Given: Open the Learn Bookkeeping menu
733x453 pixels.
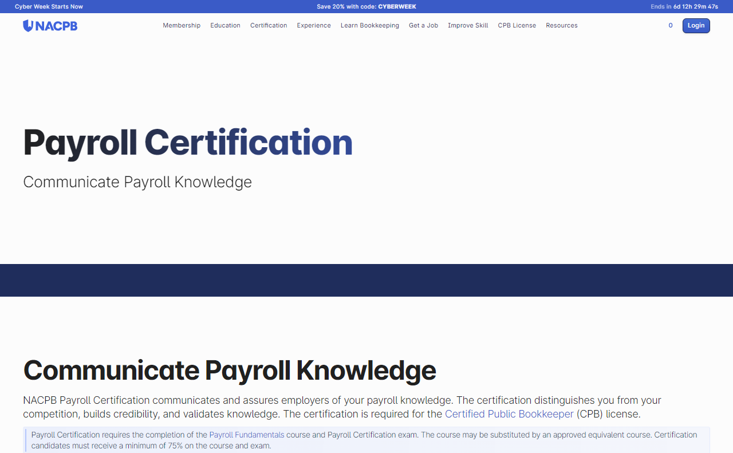Looking at the screenshot, I should point(370,25).
